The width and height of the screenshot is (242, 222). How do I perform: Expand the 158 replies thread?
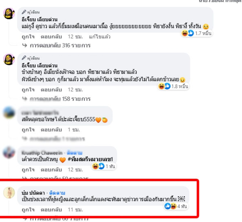56,99
